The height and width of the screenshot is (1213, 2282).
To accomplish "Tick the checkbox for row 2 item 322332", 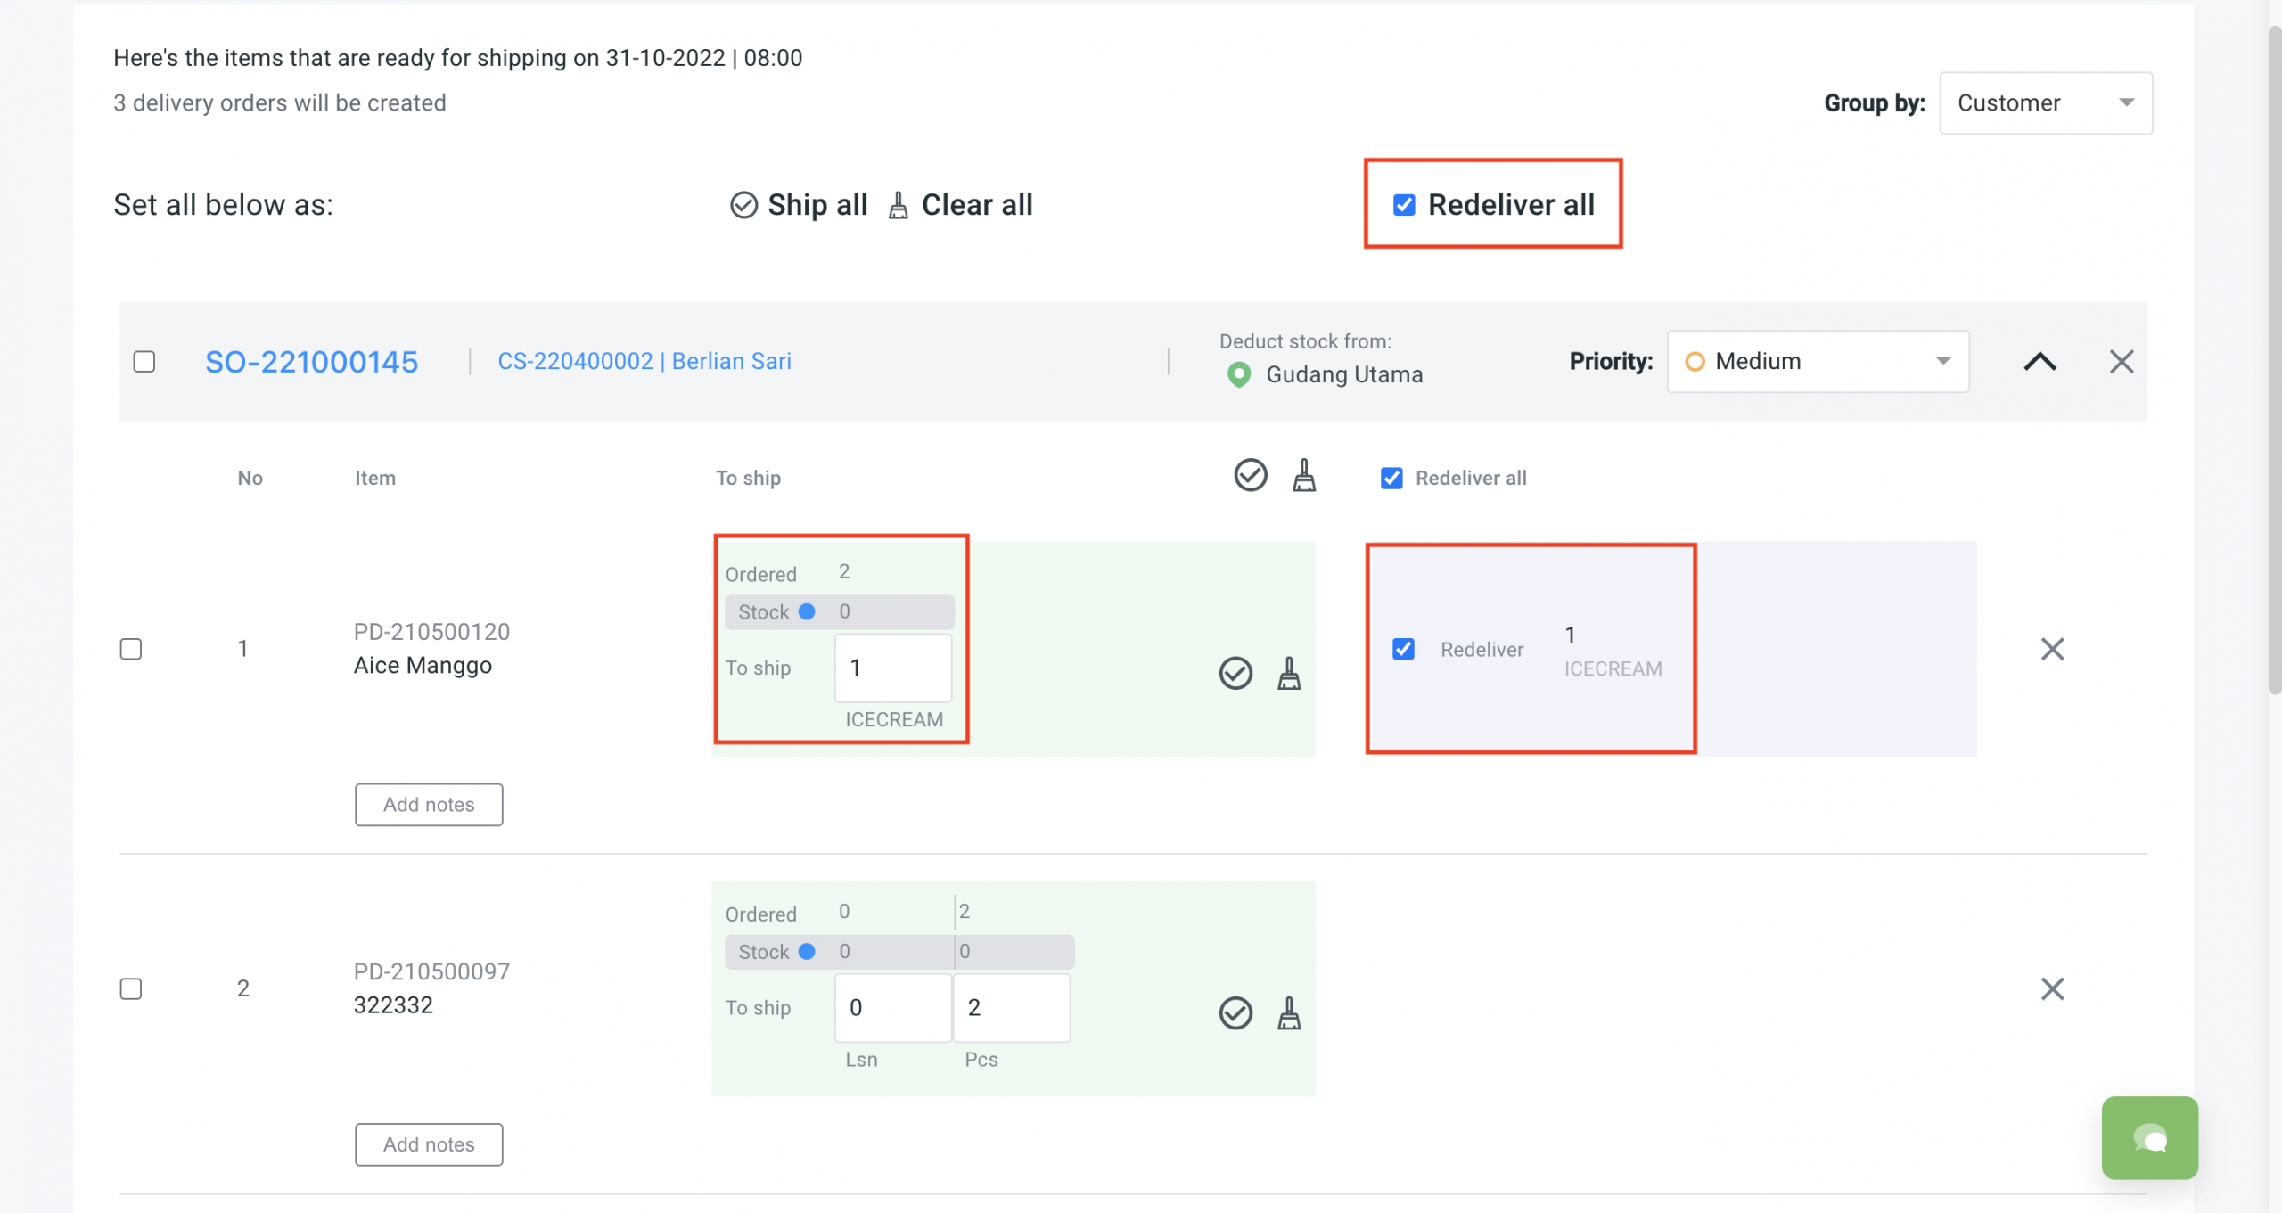I will [x=131, y=988].
